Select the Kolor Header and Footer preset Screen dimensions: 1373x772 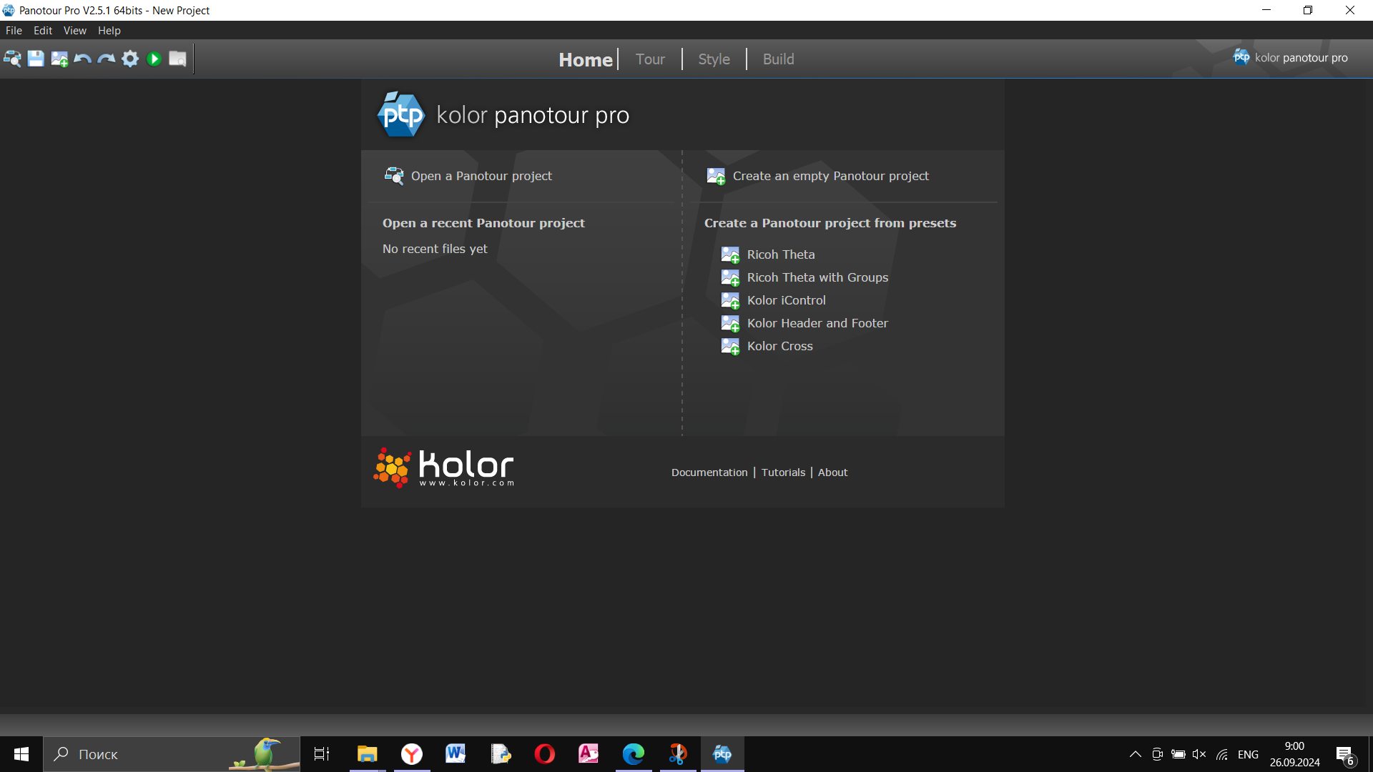[x=817, y=323]
